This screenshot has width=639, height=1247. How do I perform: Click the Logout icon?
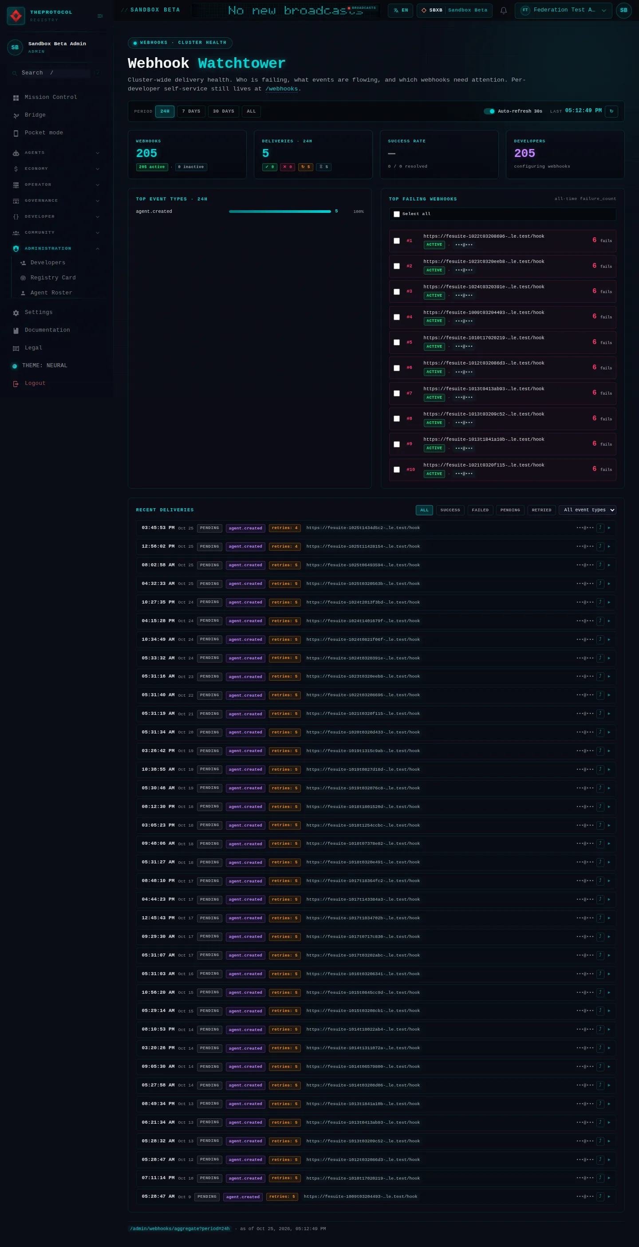[x=16, y=384]
